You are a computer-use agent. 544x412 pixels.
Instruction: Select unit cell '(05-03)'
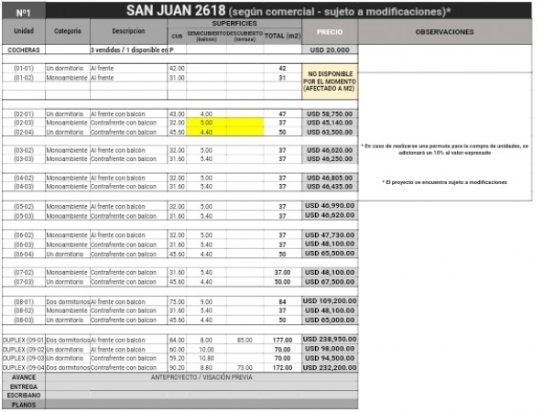24,216
